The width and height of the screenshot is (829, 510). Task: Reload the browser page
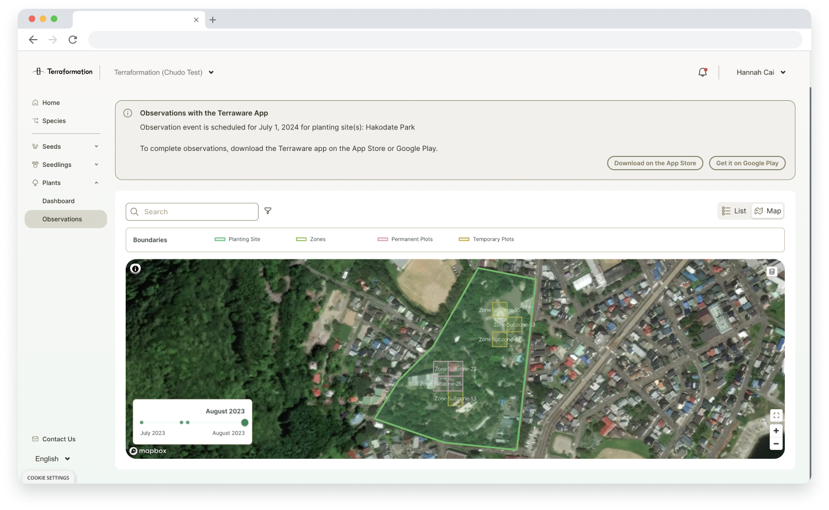73,40
